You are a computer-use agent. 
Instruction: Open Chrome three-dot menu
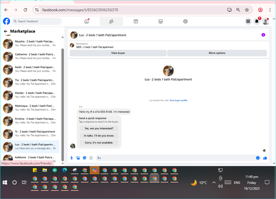tap(270, 10)
